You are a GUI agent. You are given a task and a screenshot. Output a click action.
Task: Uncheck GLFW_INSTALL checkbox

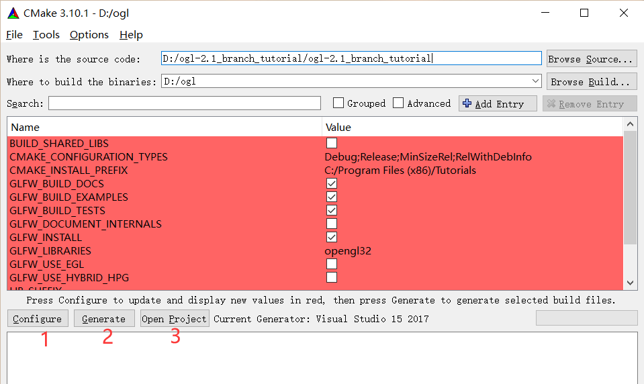tap(332, 237)
